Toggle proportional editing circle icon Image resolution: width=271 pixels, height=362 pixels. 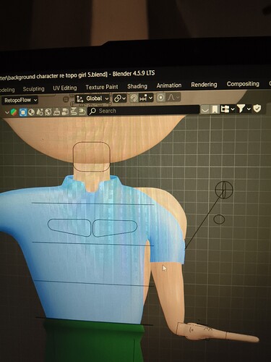click(x=160, y=98)
